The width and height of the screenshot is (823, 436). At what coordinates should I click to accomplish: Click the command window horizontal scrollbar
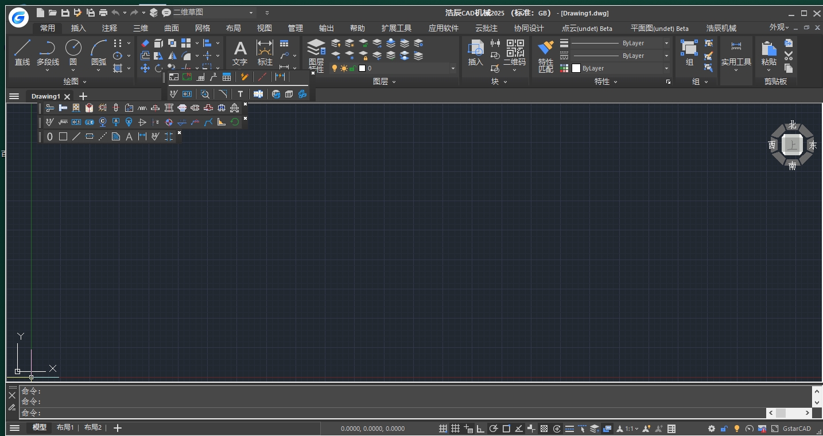(790, 413)
